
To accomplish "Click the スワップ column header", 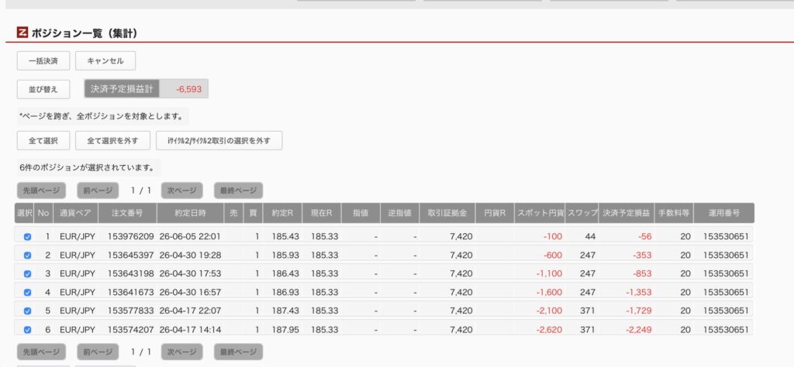I will point(582,213).
